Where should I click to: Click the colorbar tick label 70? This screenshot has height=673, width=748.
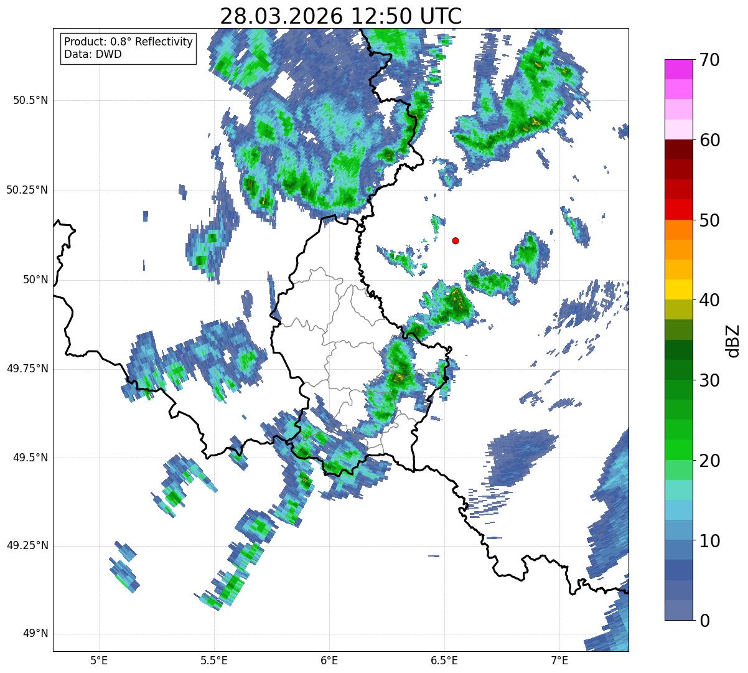tap(709, 60)
